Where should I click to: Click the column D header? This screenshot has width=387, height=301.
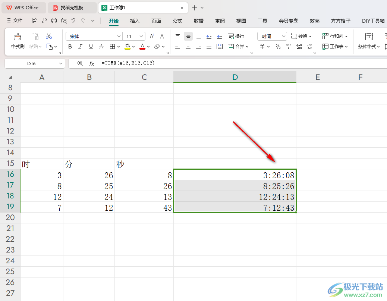(235, 77)
